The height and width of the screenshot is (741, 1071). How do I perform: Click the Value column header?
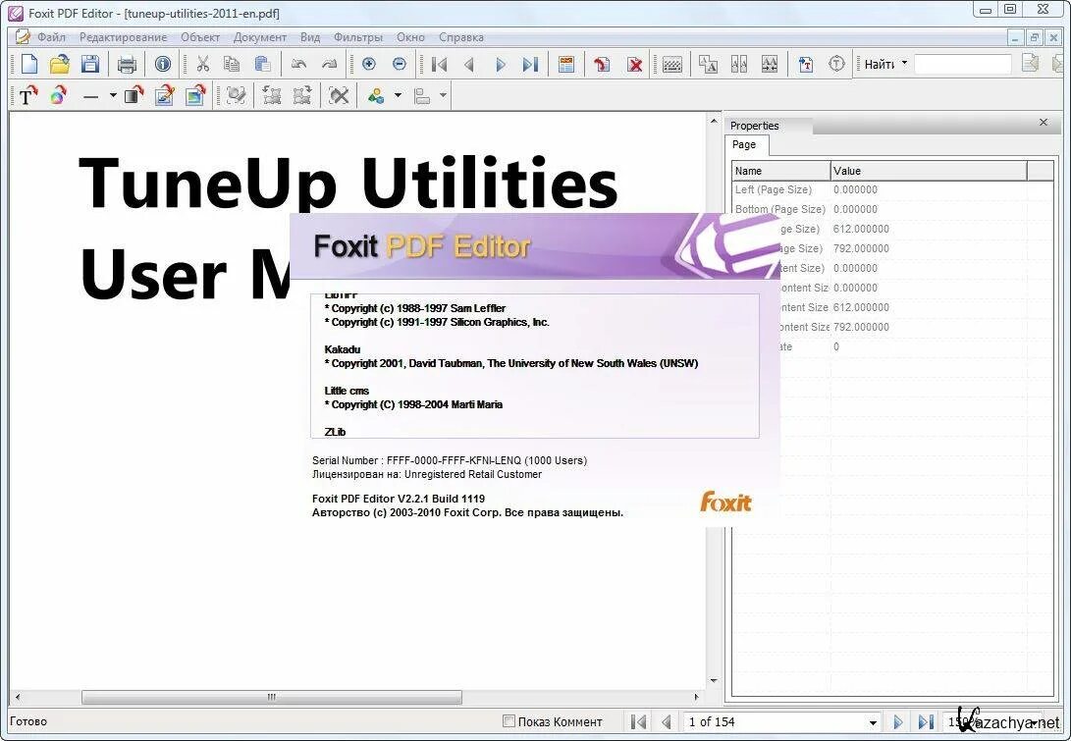pos(929,171)
